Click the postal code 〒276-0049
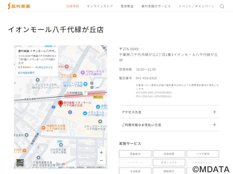 point(129,49)
